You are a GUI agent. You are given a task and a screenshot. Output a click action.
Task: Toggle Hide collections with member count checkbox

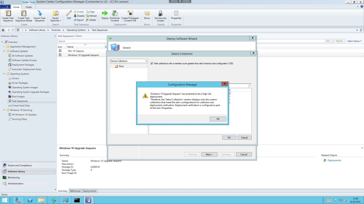click(x=151, y=63)
